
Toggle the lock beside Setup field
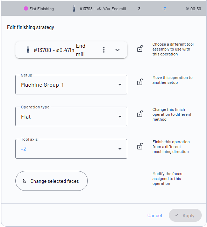pos(140,82)
